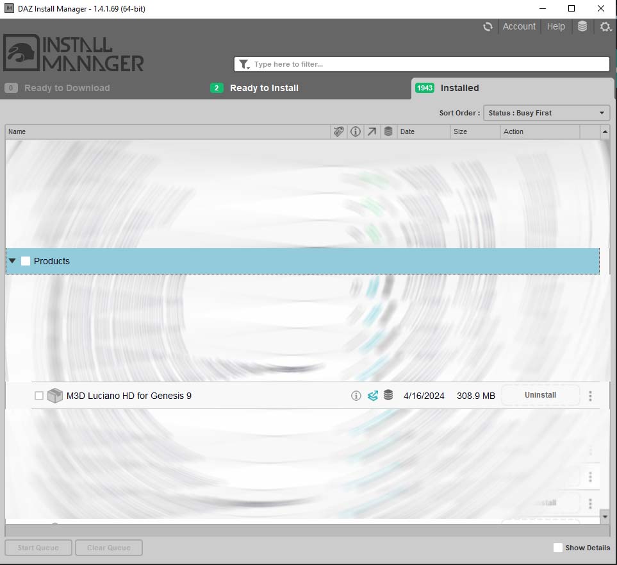617x565 pixels.
Task: Sort by the Date column header
Action: (x=423, y=131)
